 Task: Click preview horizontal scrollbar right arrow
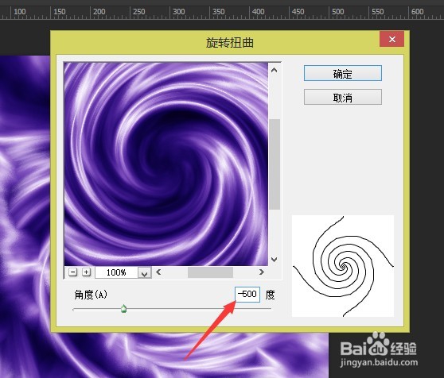[x=262, y=272]
